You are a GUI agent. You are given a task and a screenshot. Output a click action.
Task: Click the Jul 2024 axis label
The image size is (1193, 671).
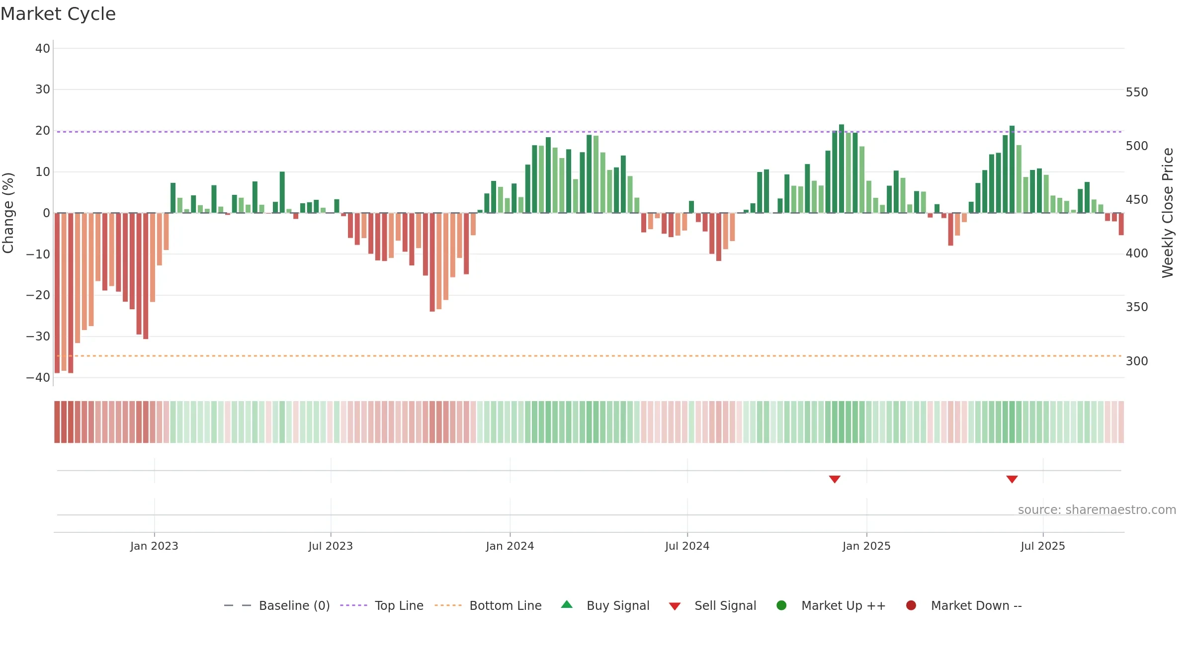pos(687,546)
